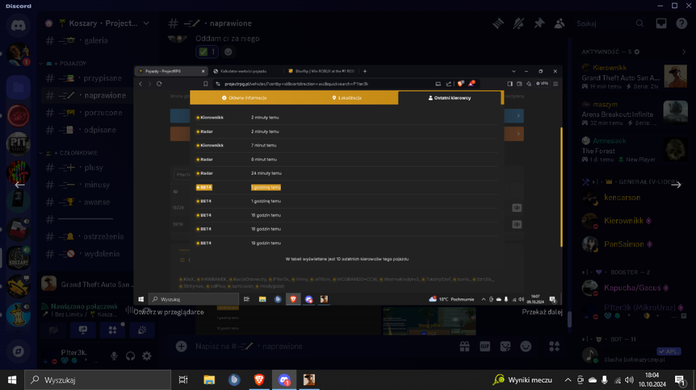
Task: Click Przekaż dalej forward button
Action: [x=542, y=312]
